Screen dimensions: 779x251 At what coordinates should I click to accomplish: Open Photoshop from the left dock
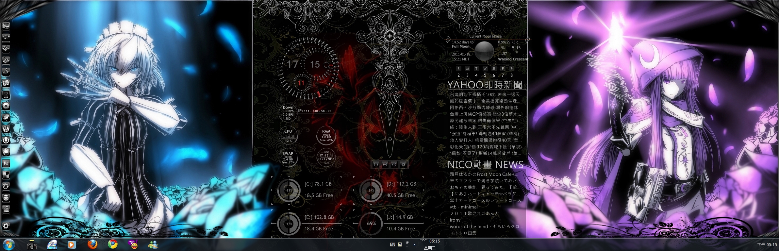[6, 163]
